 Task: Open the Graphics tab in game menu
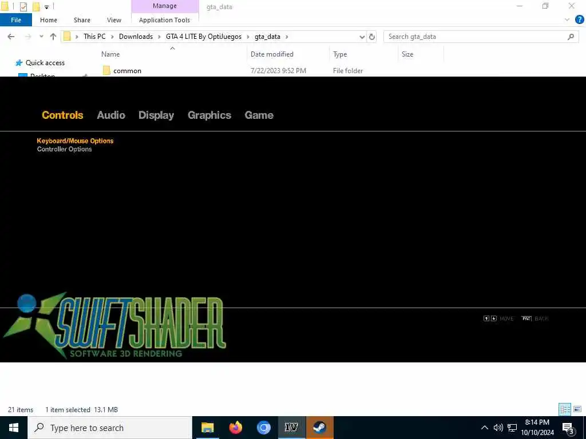(x=209, y=115)
